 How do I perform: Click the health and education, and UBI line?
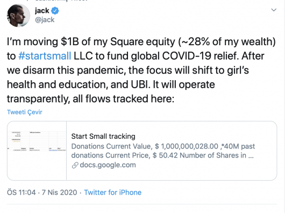pyautogui.click(x=111, y=84)
